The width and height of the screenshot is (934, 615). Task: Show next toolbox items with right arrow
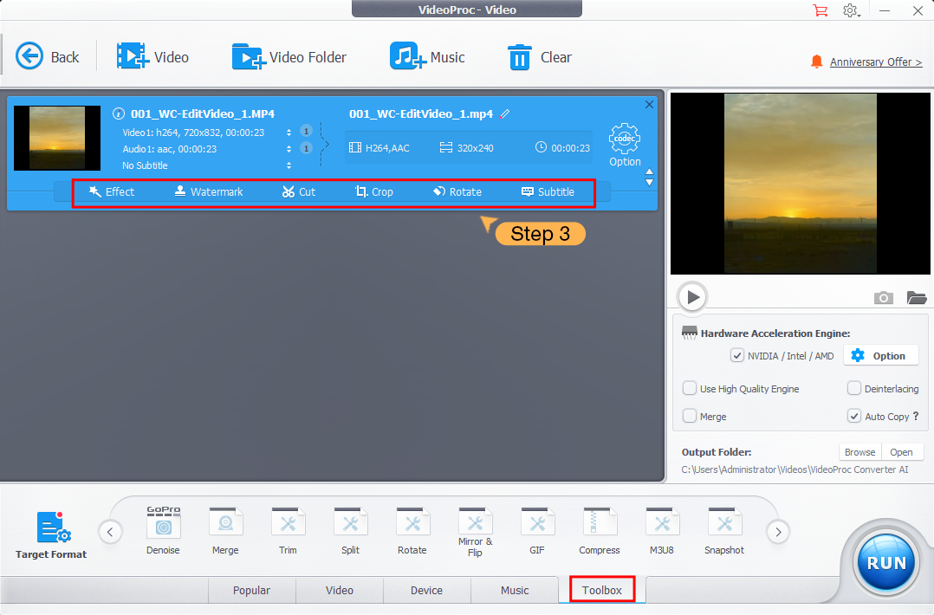click(x=778, y=532)
